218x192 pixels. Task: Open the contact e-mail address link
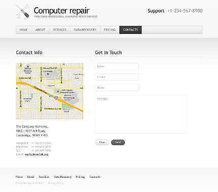point(37,155)
